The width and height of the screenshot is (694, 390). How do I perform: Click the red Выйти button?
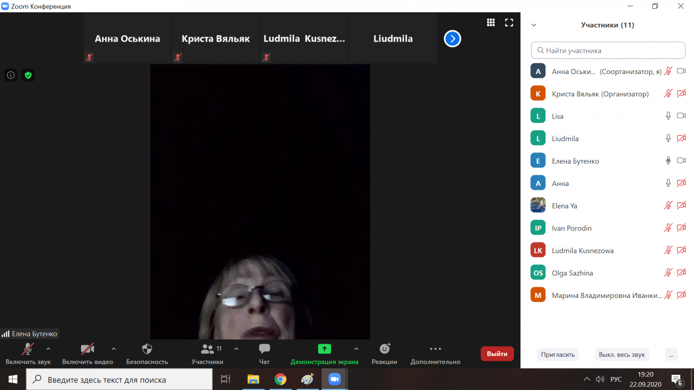point(497,354)
